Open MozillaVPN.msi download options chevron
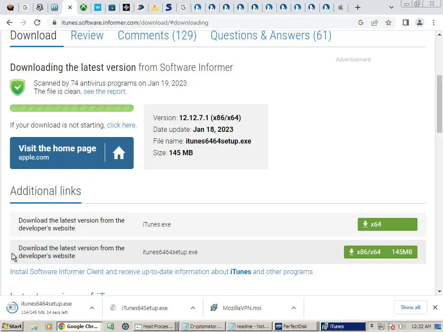443x332 pixels. (x=294, y=308)
